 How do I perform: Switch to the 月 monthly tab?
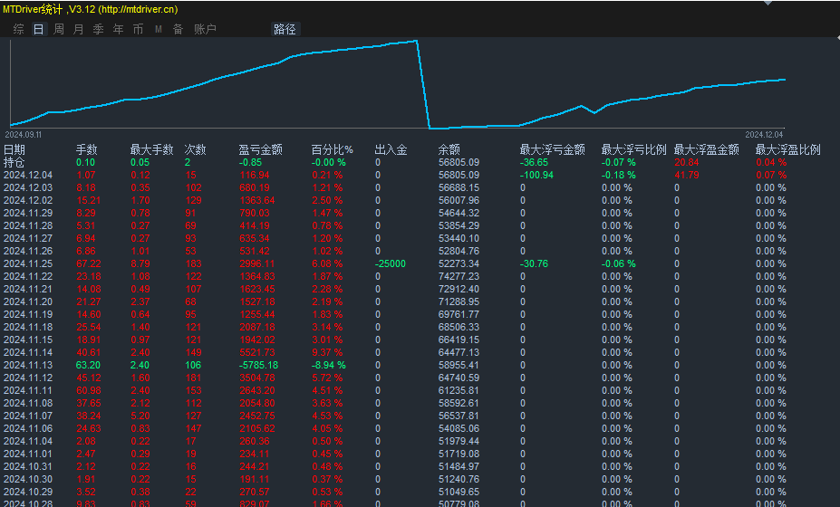tap(78, 29)
